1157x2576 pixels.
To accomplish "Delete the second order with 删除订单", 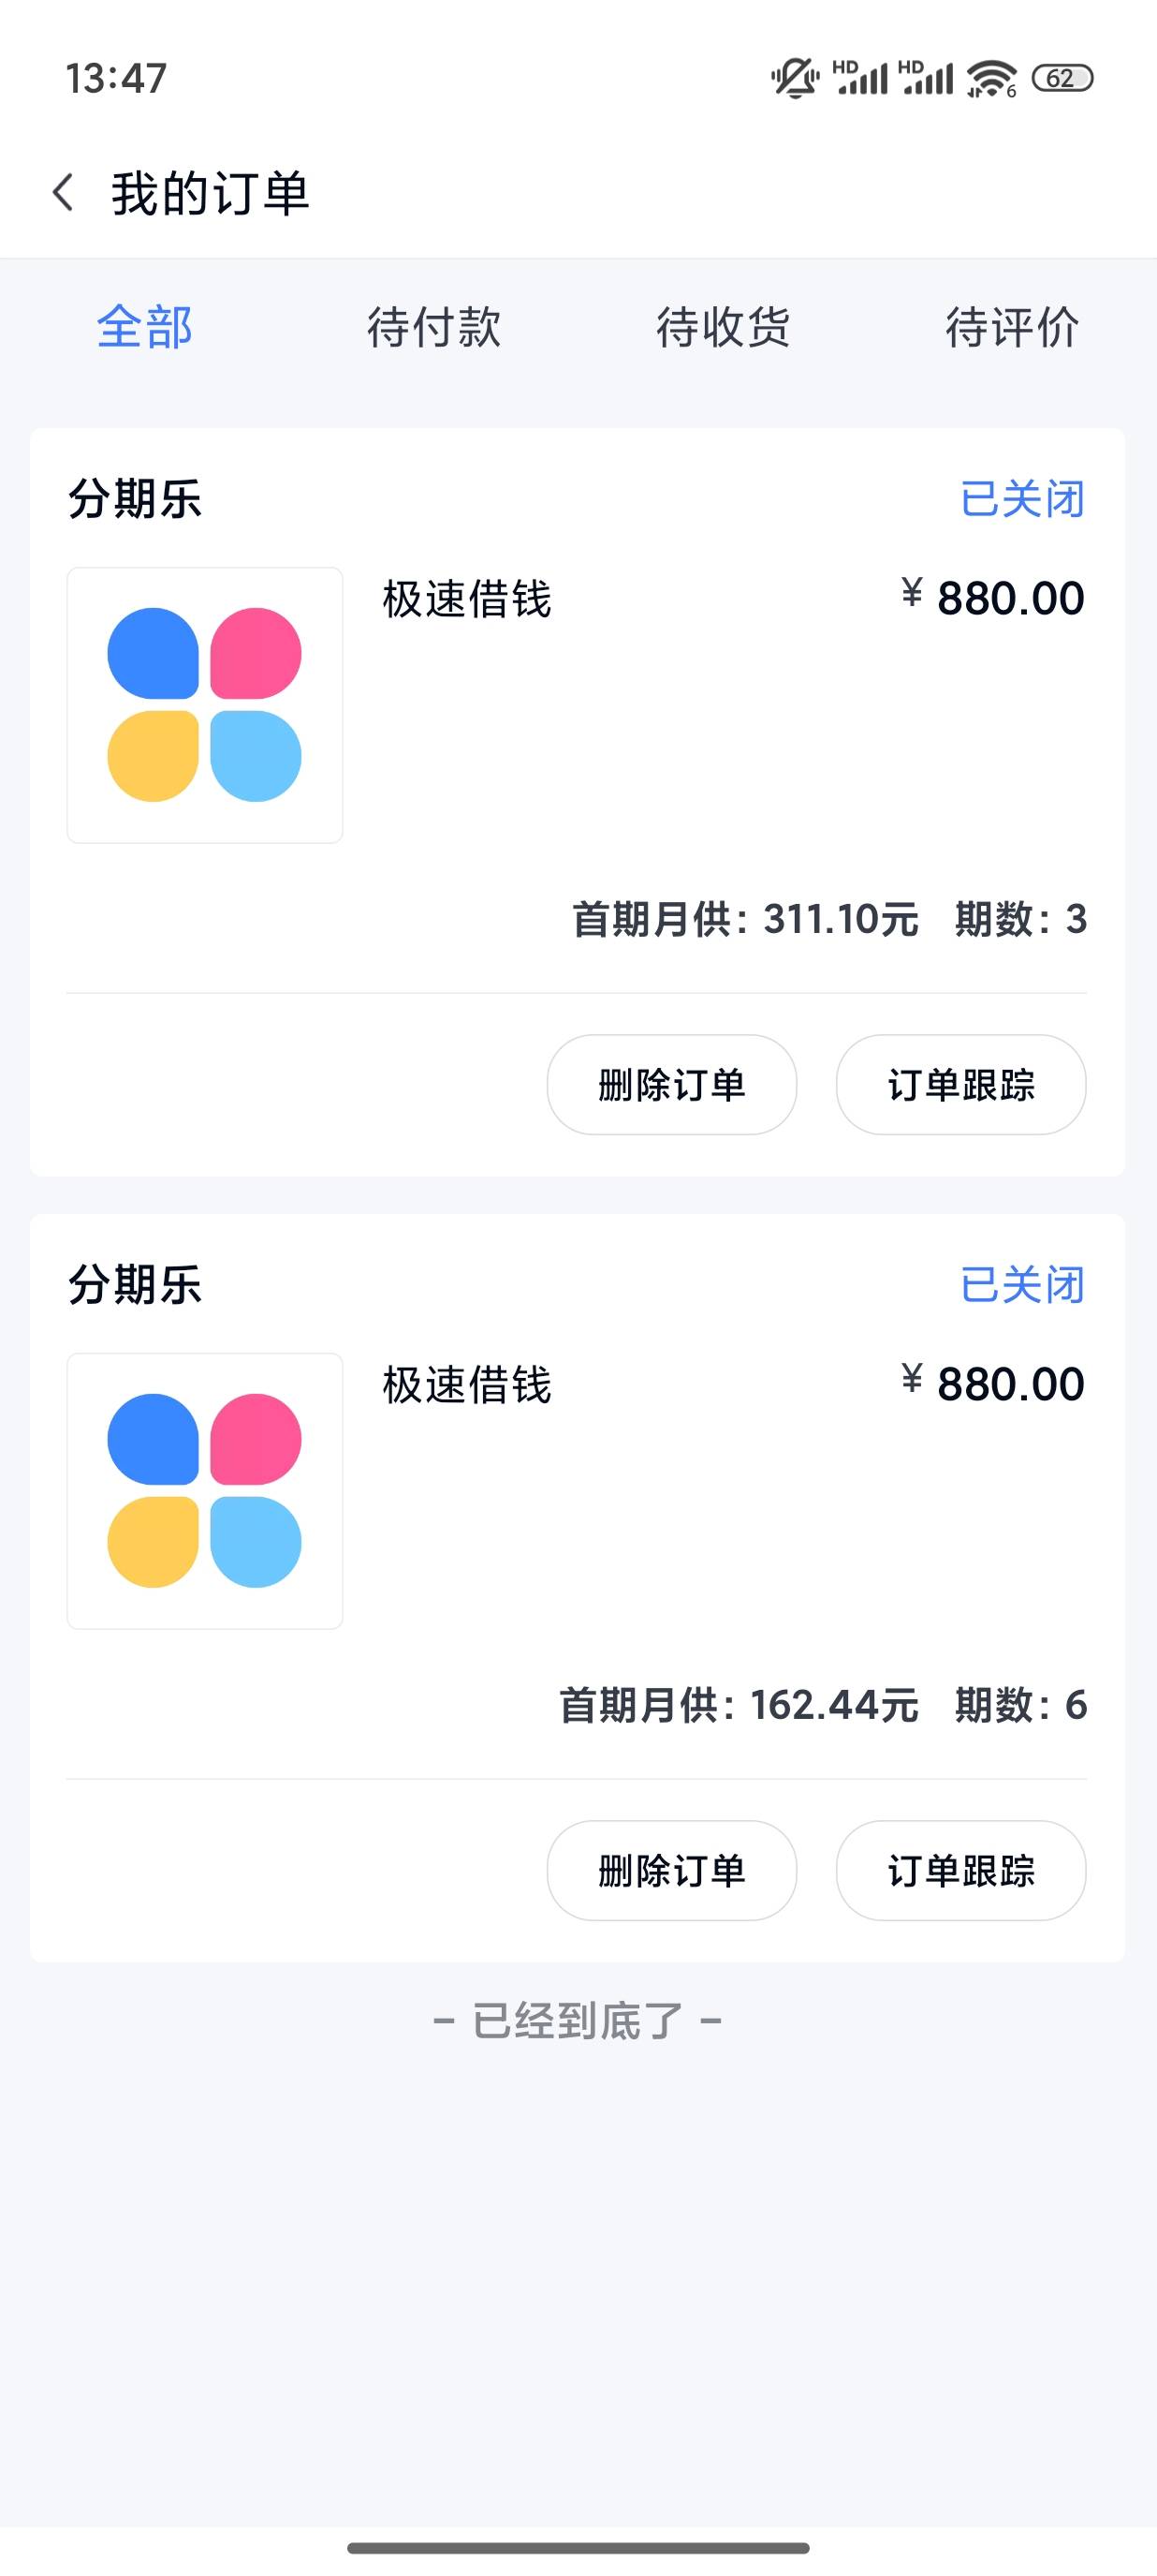I will pyautogui.click(x=671, y=1871).
